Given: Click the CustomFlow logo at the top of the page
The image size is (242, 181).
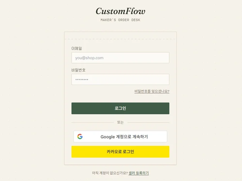Looking at the screenshot, I should click(120, 11).
